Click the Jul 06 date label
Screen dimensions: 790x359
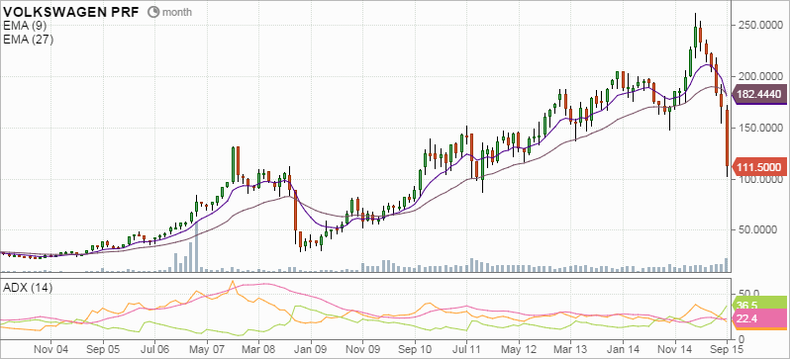point(154,348)
